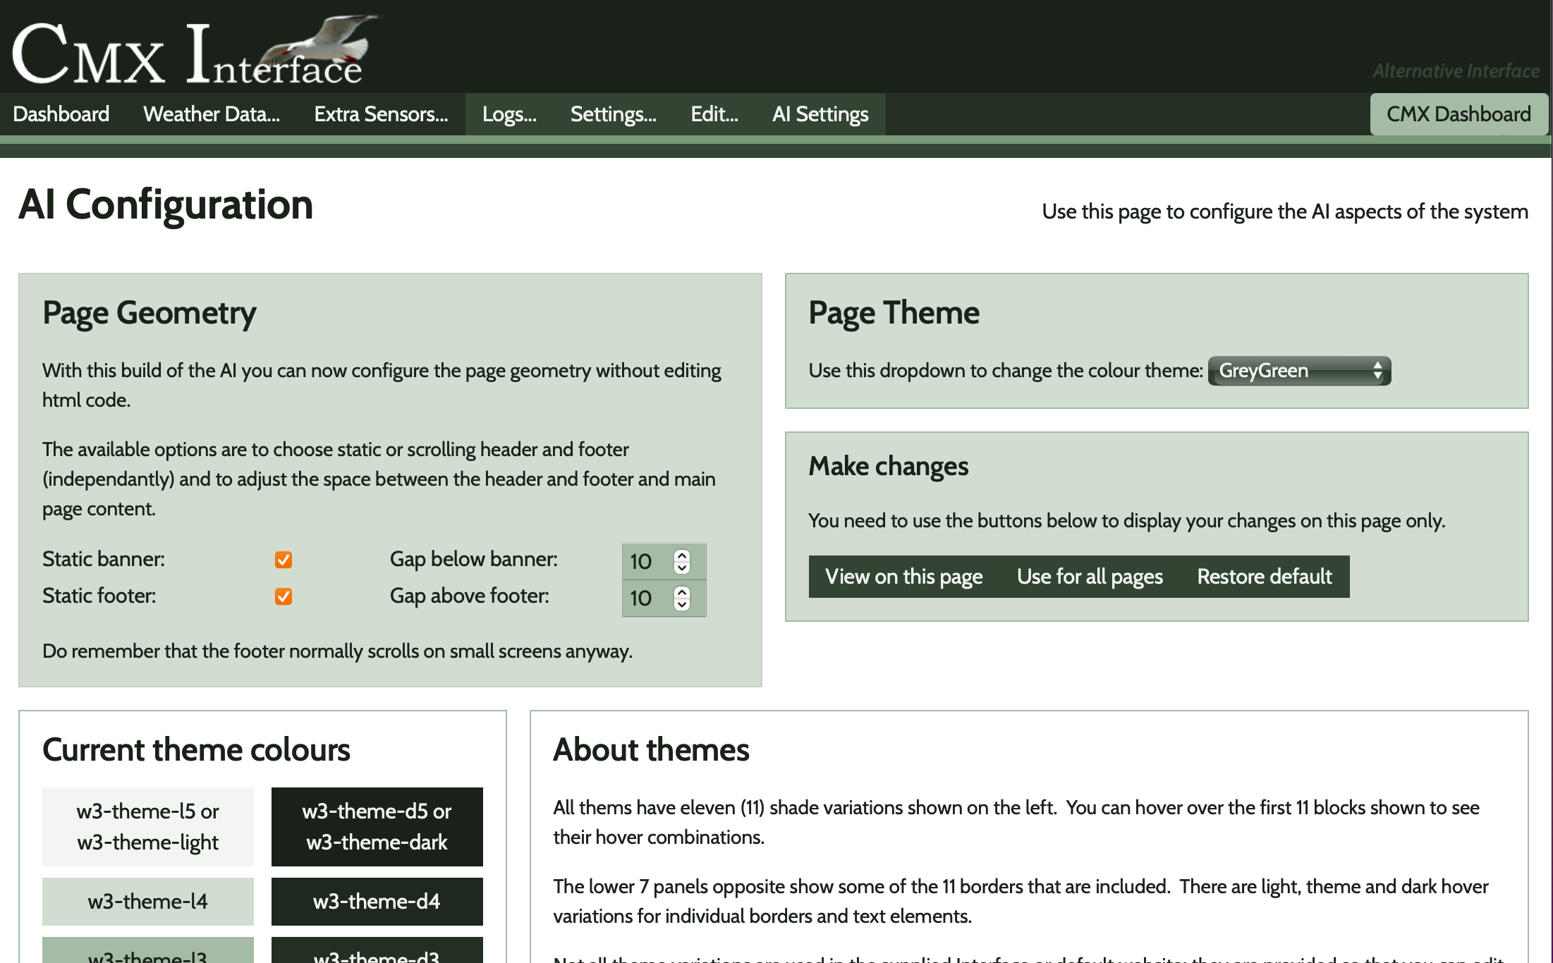Increase the Gap above footer value arrow
Image resolution: width=1553 pixels, height=963 pixels.
pos(681,591)
